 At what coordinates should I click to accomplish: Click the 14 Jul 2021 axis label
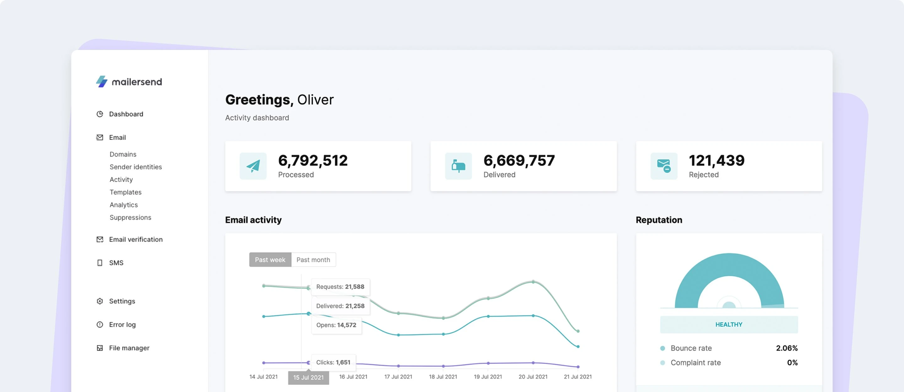[263, 377]
